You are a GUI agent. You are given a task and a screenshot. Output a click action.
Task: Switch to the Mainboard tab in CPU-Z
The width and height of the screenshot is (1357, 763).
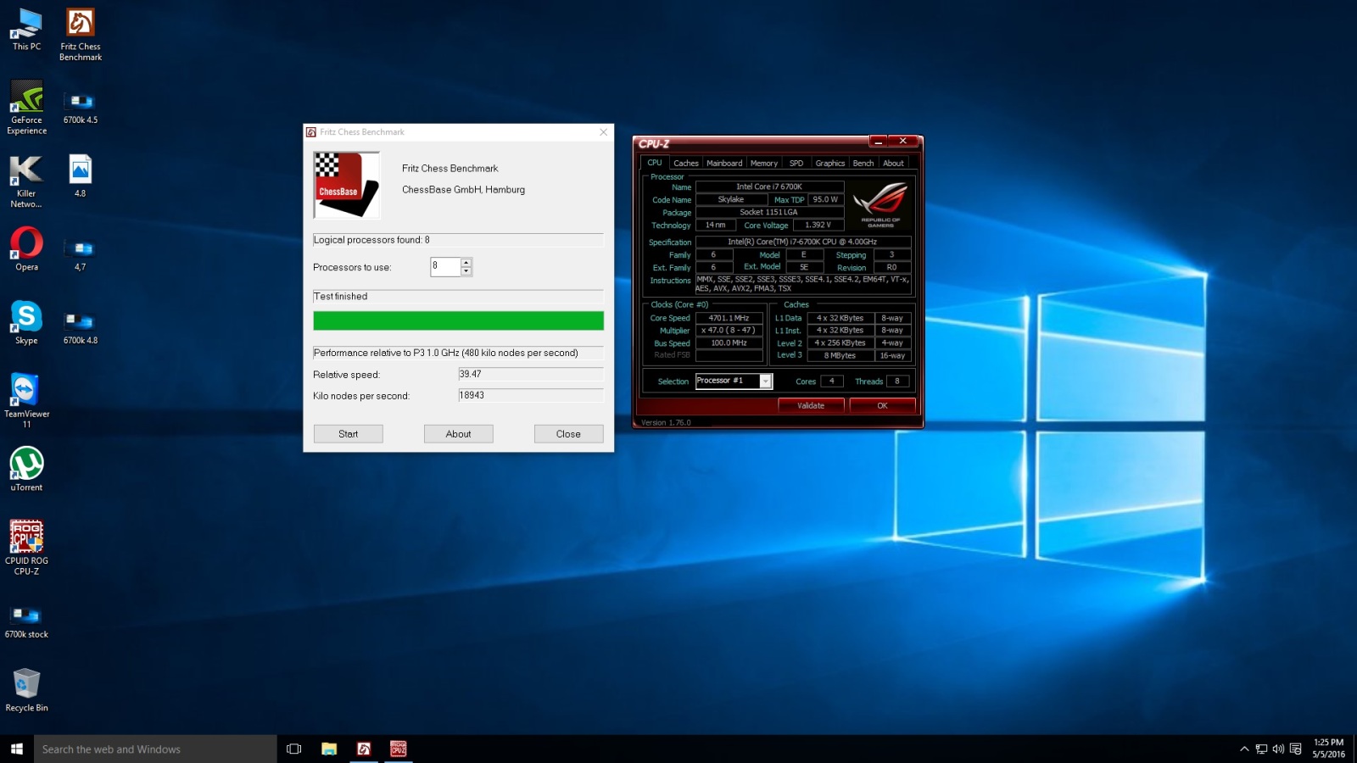click(723, 163)
